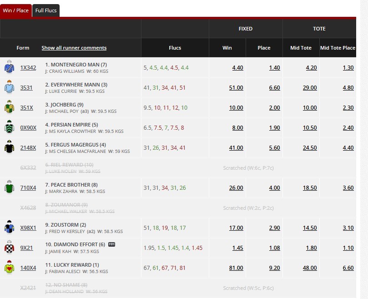Select fixed win 10.00 for Jochberg
The width and height of the screenshot is (368, 299).
pos(236,107)
